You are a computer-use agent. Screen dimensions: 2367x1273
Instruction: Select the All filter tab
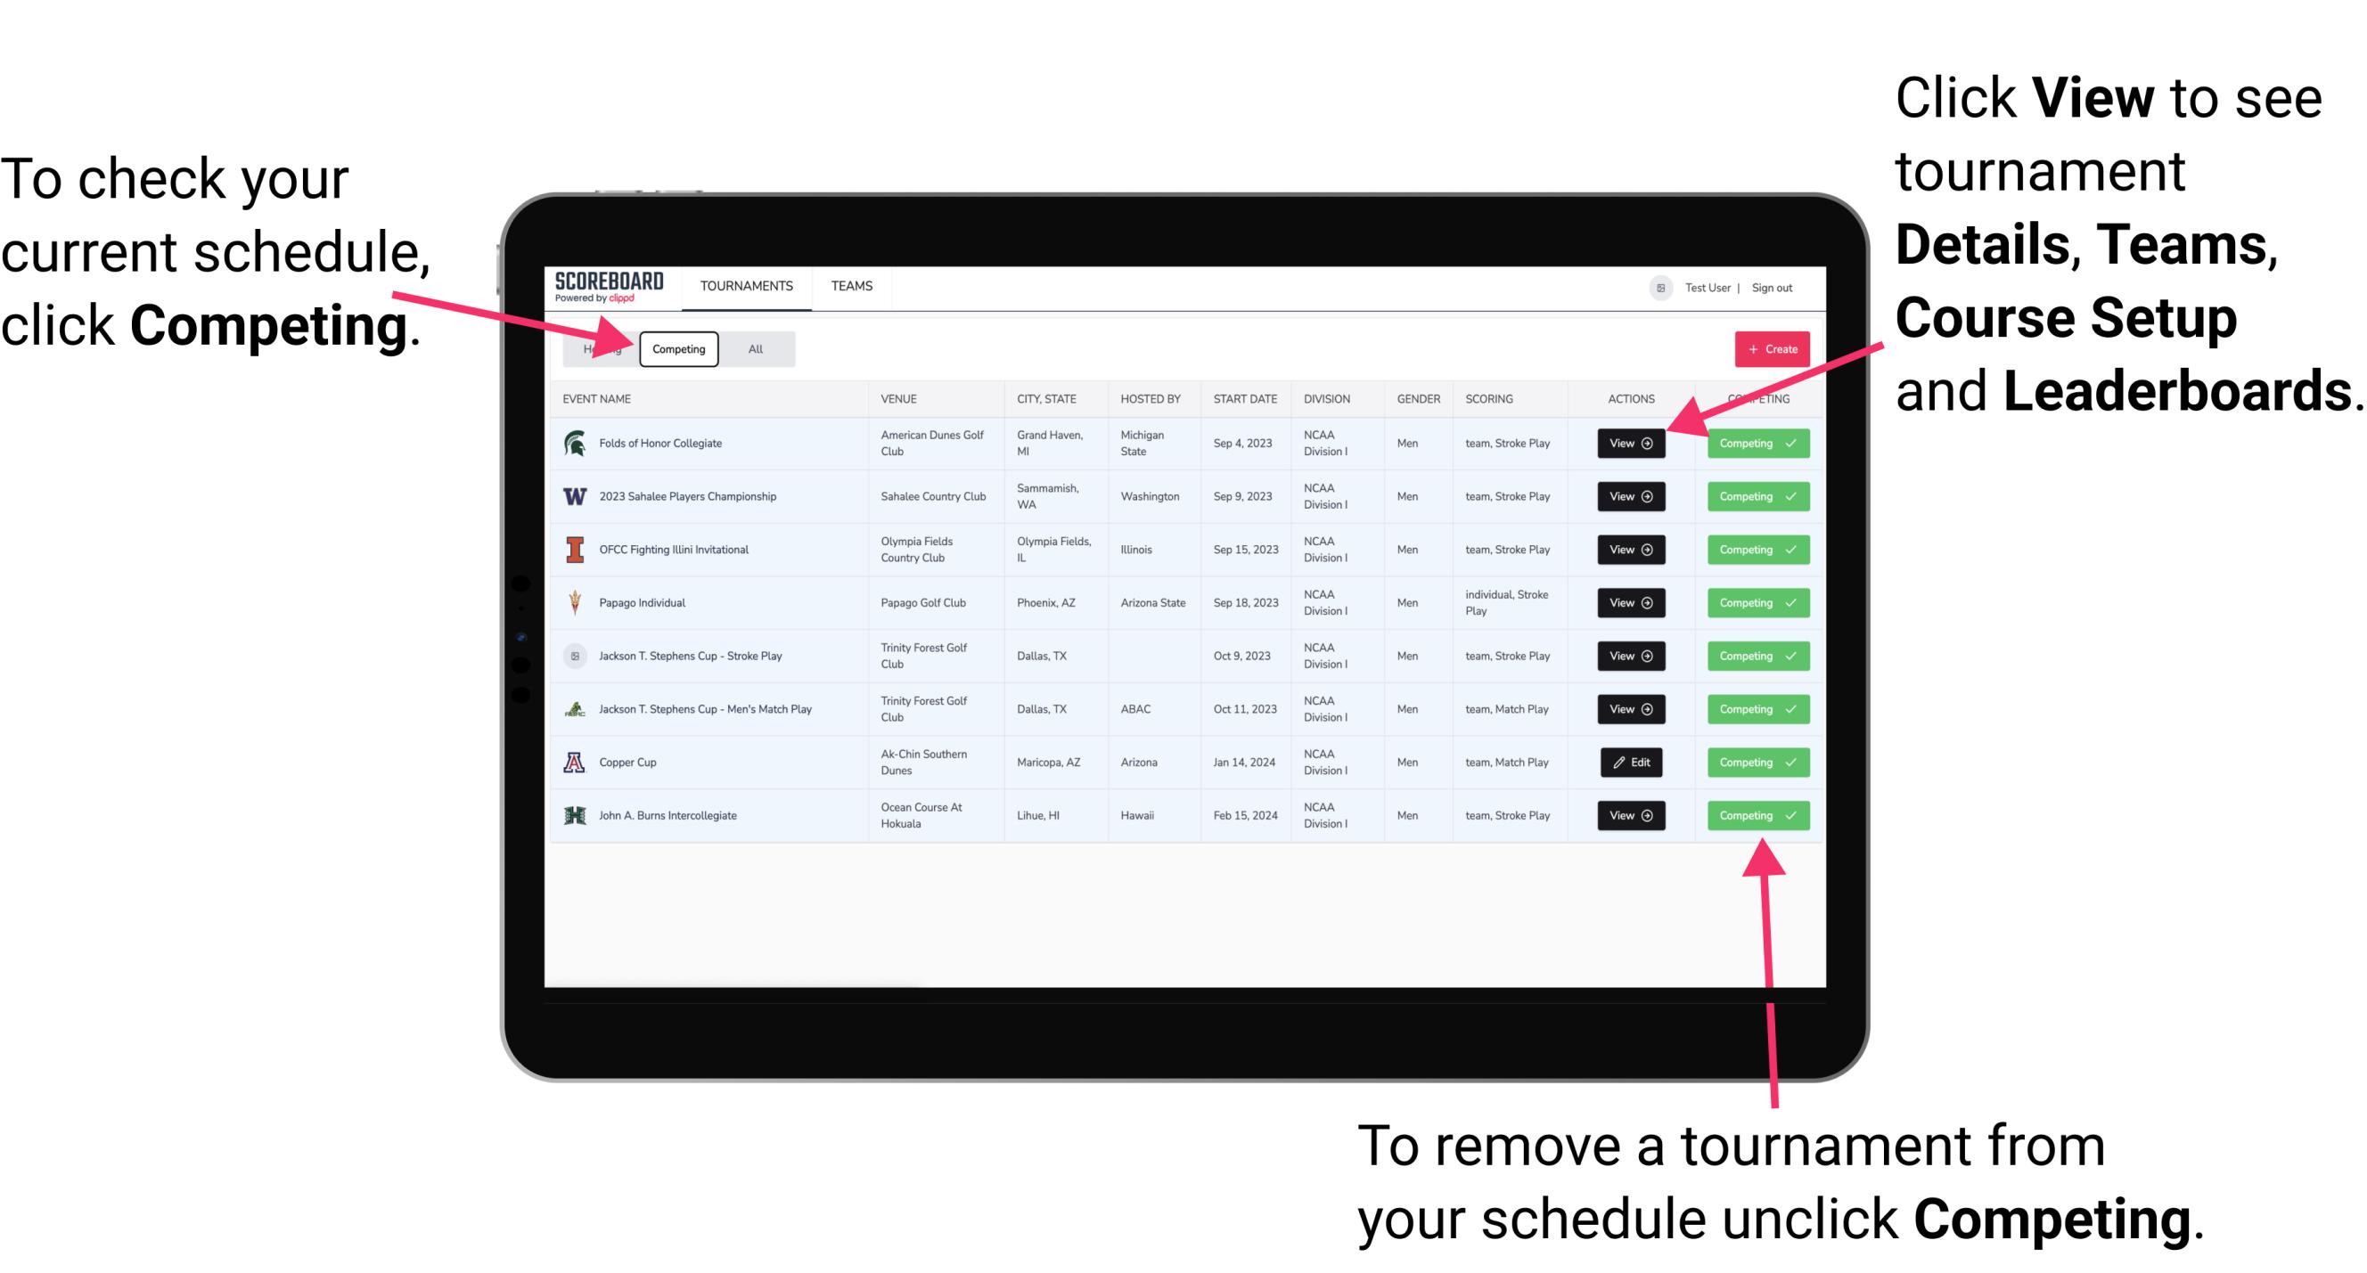754,348
